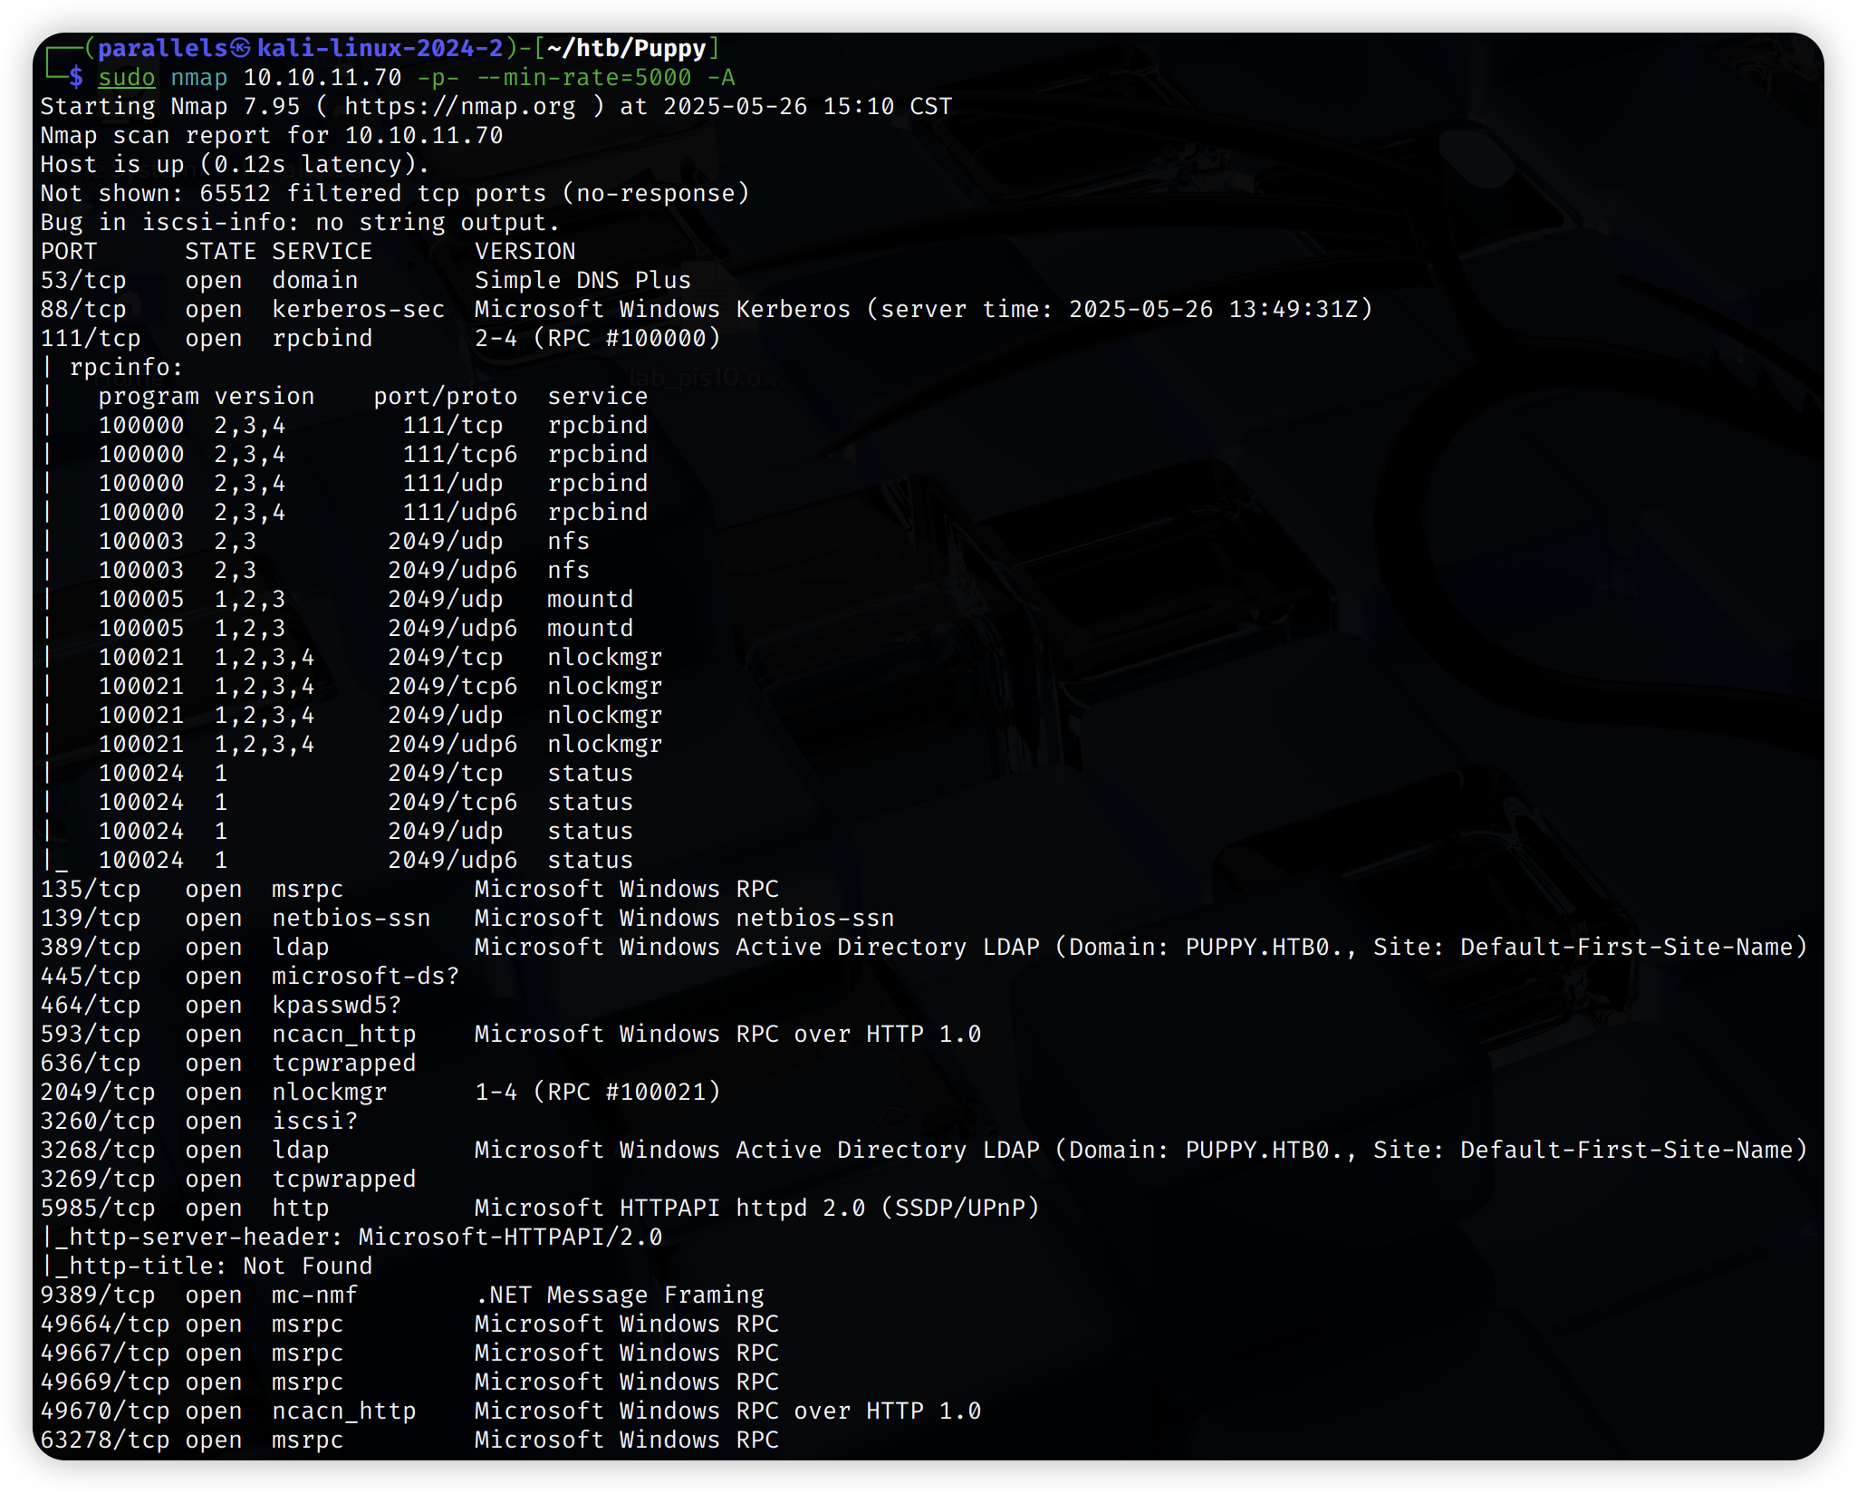This screenshot has height=1493, width=1857.
Task: Click the '49669/tcp' port entry
Action: tap(105, 1382)
